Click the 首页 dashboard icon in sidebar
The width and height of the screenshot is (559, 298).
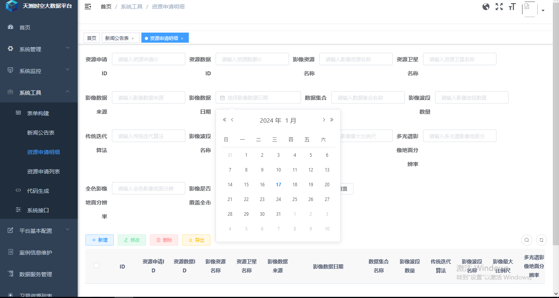10,27
